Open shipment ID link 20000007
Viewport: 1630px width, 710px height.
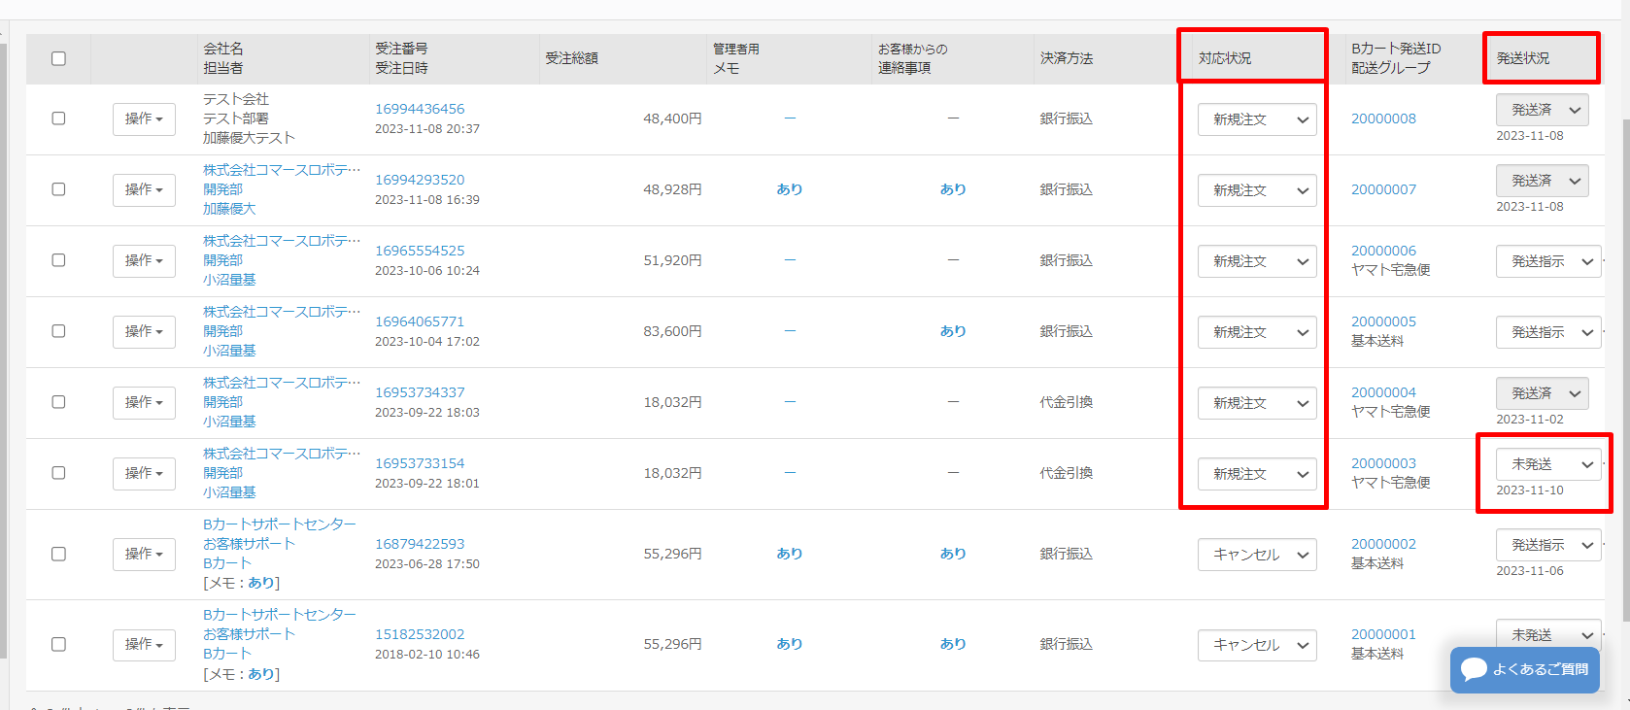tap(1383, 189)
